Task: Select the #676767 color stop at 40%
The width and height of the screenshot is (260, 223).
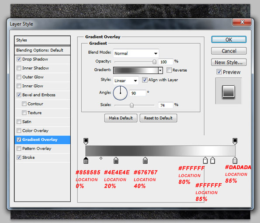Action: tap(145, 160)
